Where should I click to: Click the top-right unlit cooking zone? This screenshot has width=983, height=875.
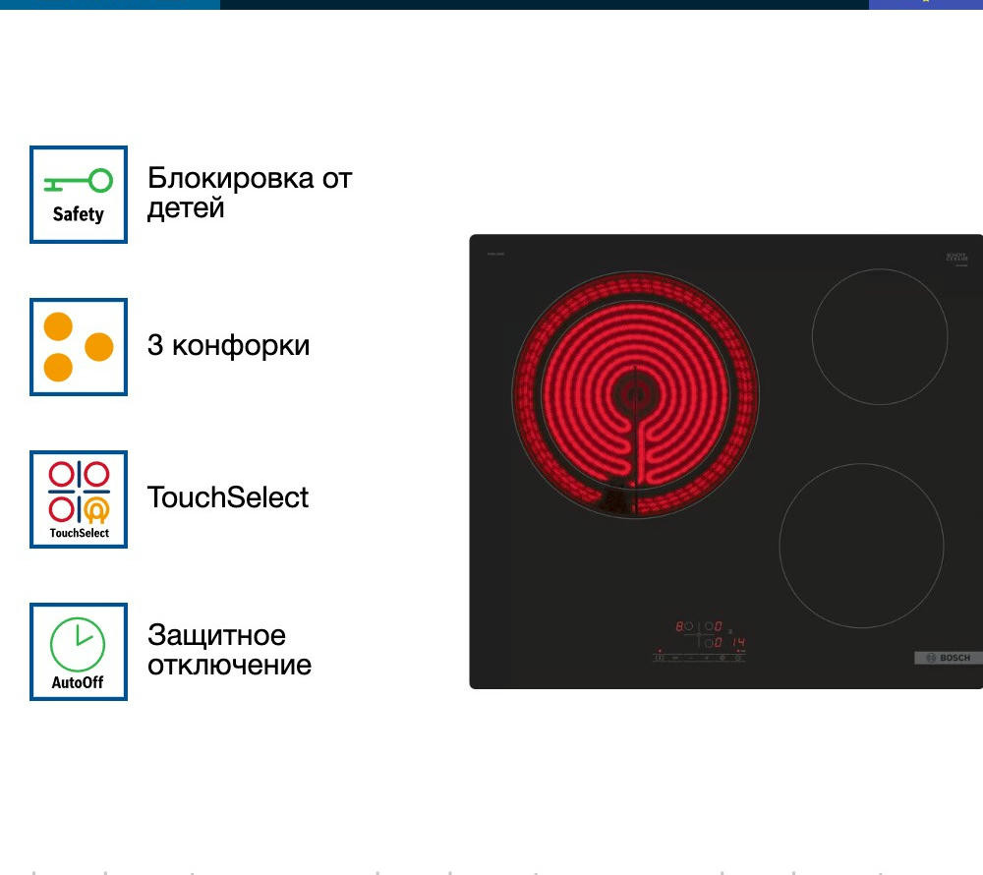[x=880, y=336]
